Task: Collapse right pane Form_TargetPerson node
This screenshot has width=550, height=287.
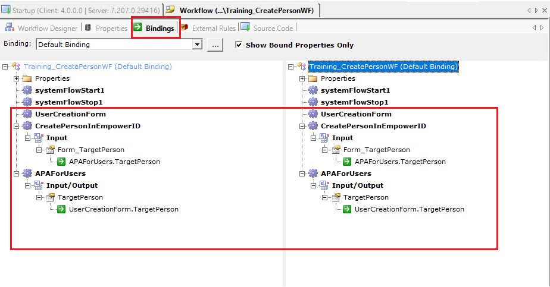Action: point(324,150)
